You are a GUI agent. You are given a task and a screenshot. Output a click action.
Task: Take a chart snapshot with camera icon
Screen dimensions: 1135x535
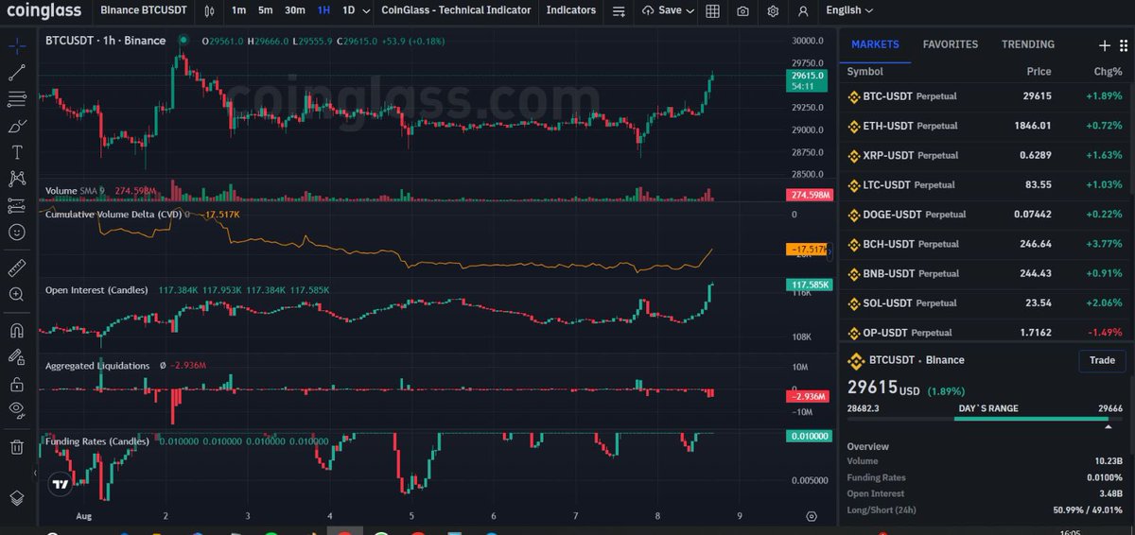pyautogui.click(x=743, y=11)
